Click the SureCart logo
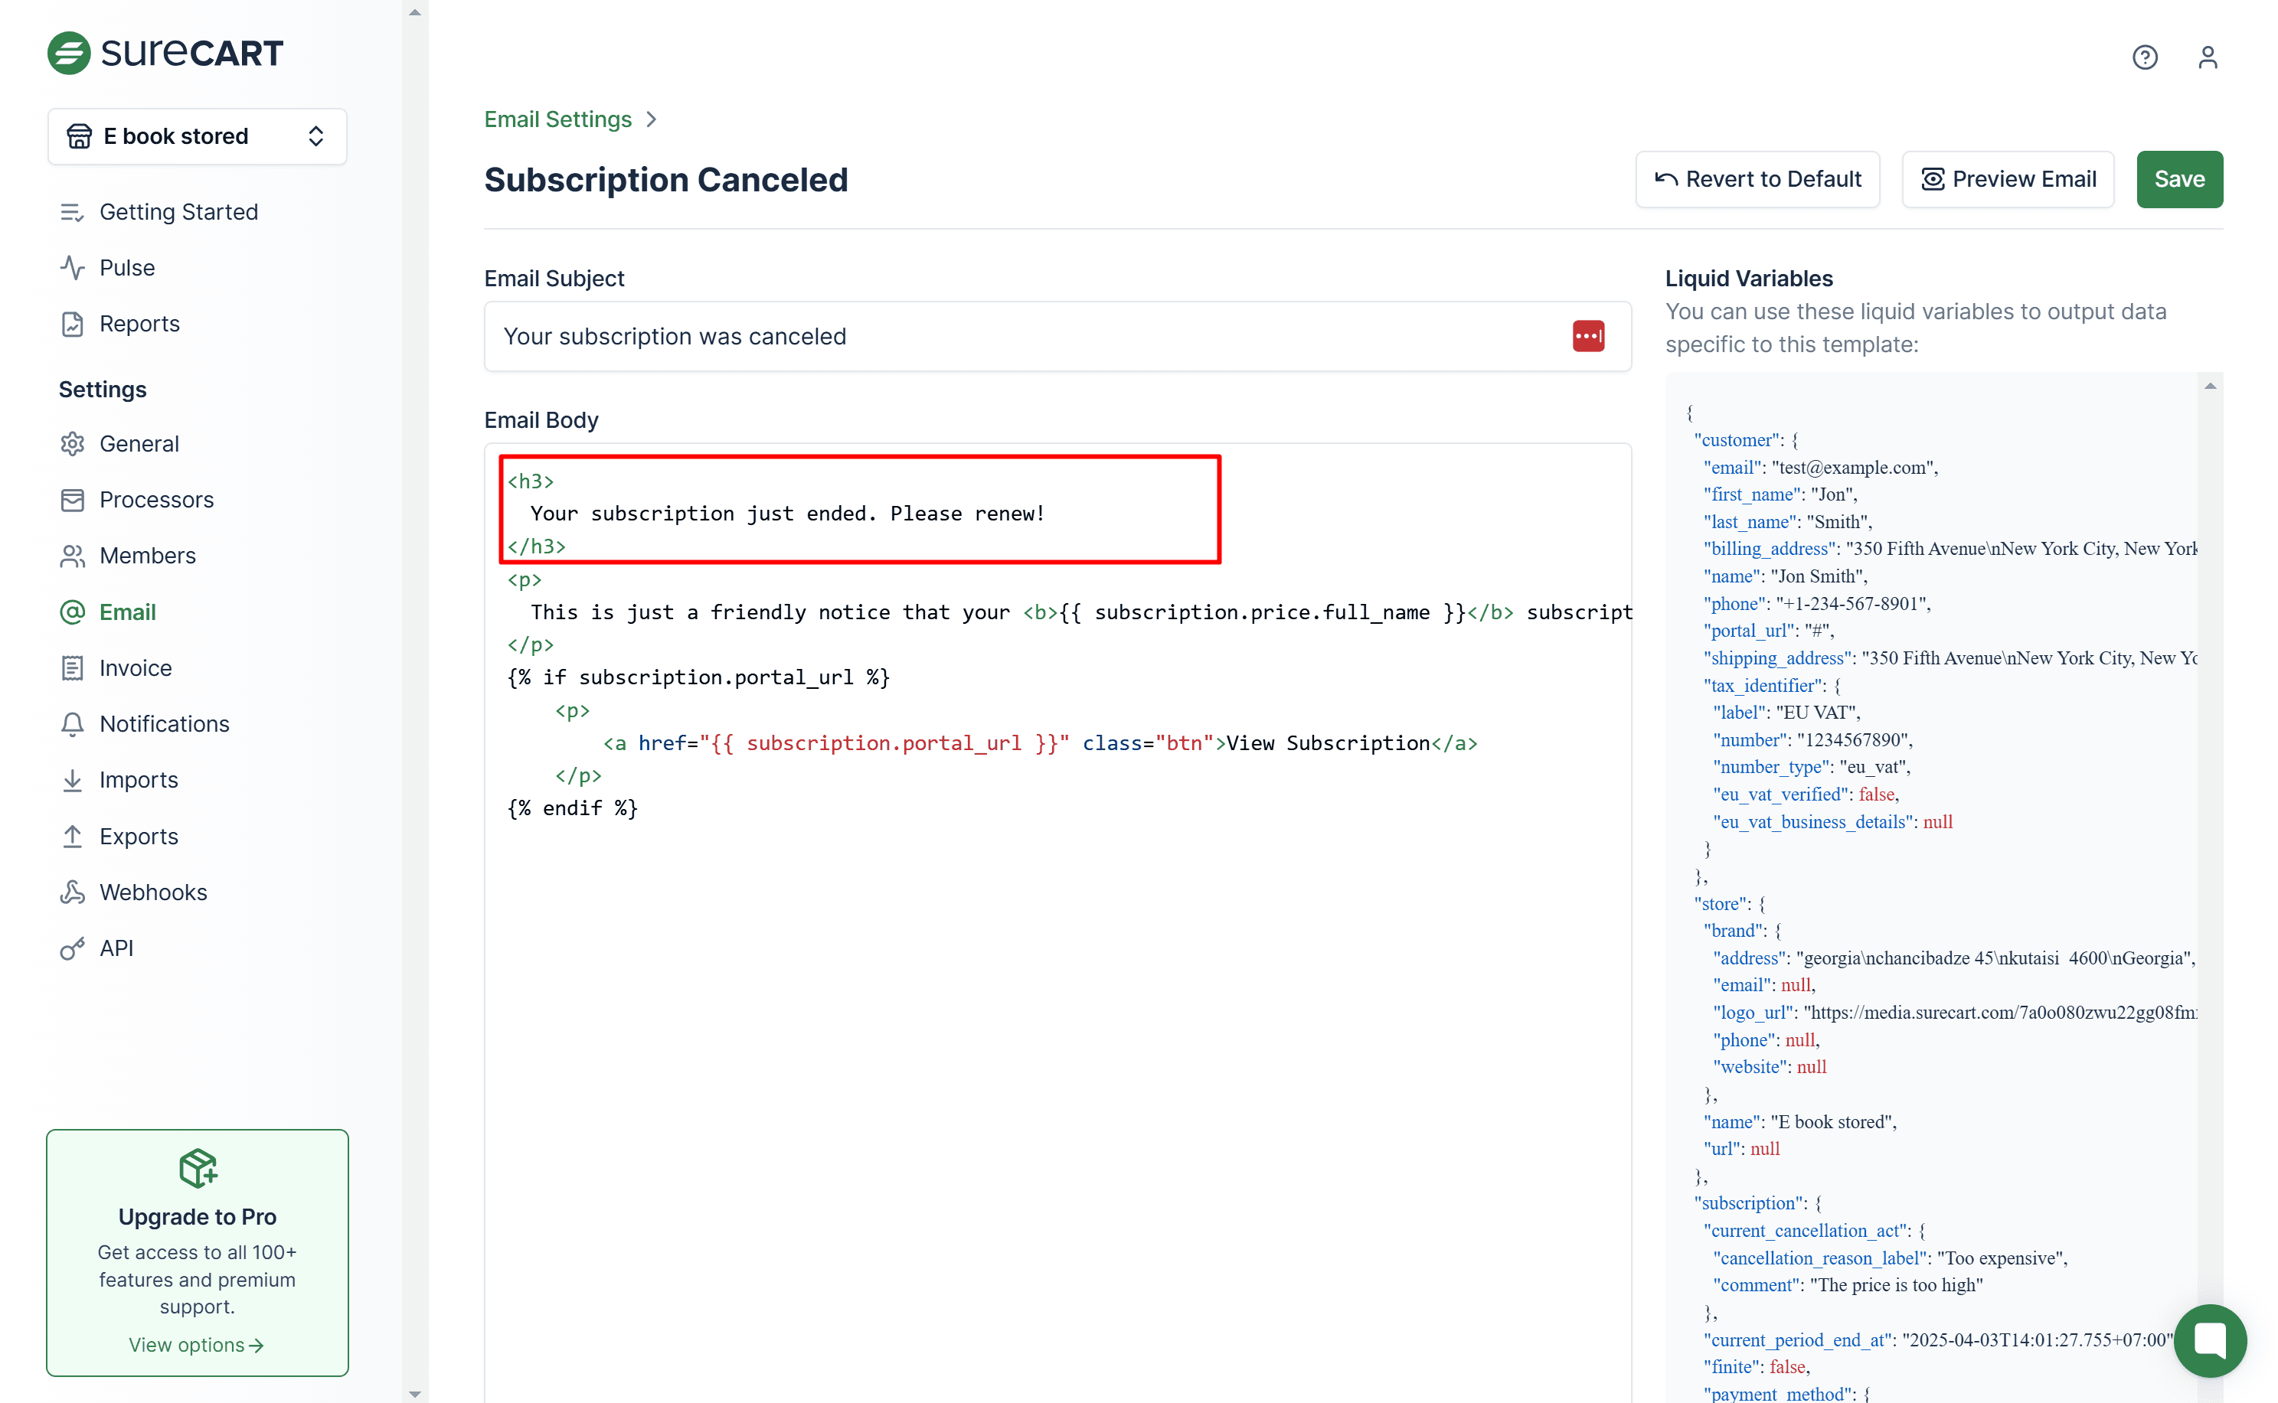 pyautogui.click(x=165, y=53)
